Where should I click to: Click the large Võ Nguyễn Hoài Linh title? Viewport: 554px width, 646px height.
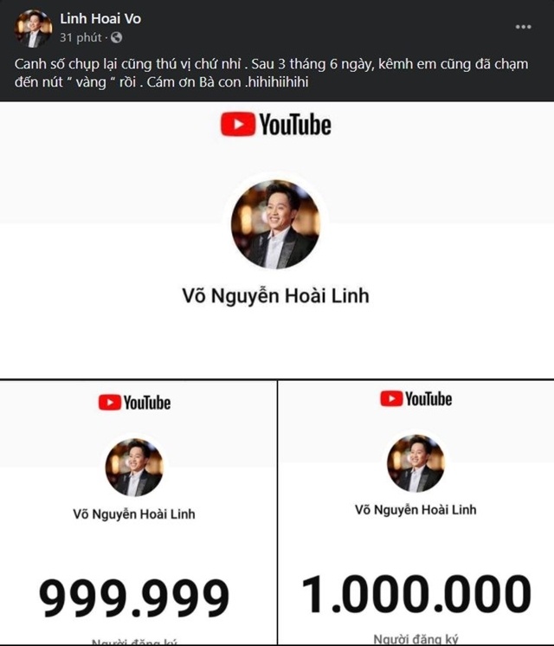(x=275, y=296)
